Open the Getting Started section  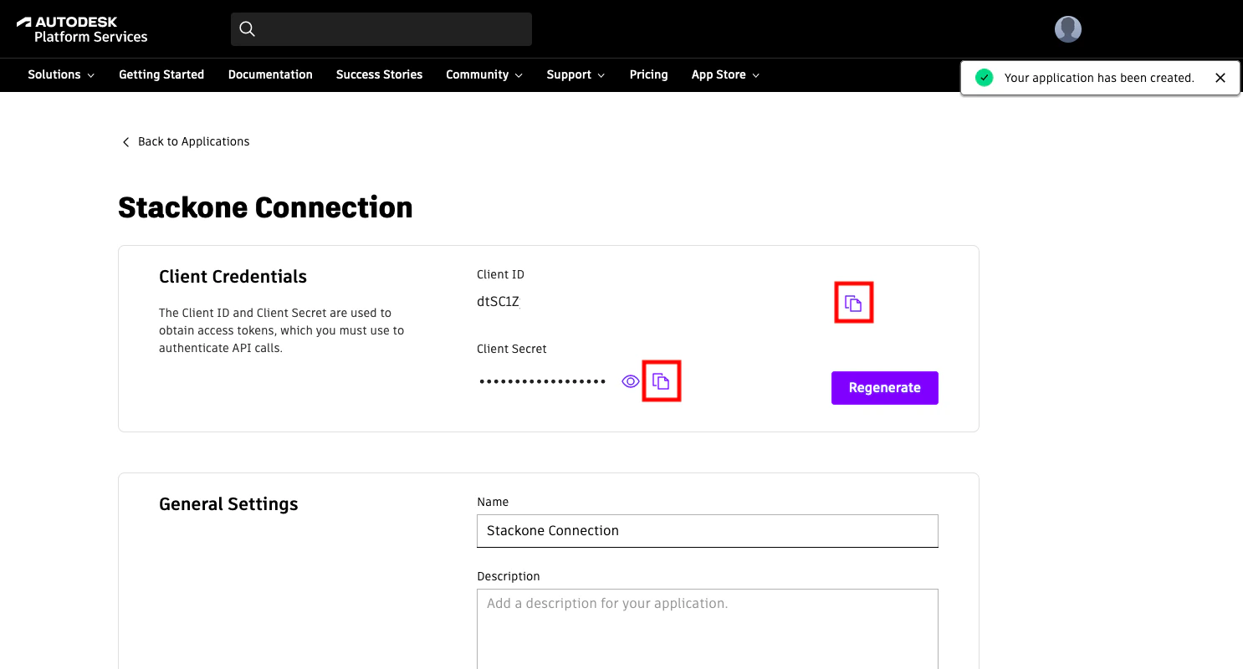[161, 74]
